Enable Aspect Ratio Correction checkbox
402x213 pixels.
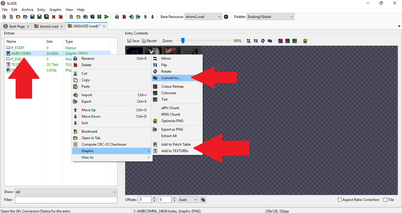click(340, 200)
